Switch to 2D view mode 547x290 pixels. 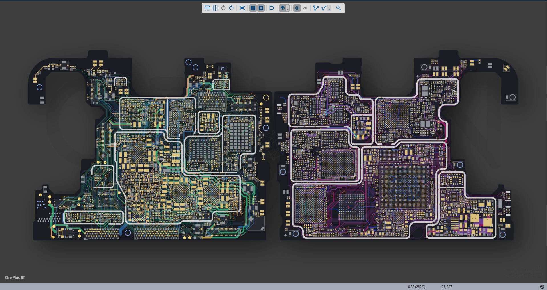coord(305,8)
